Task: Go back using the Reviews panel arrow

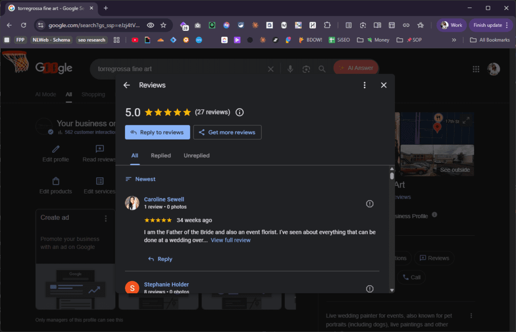Action: (126, 85)
